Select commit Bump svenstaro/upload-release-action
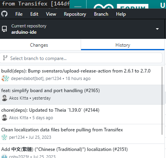The width and height of the screenshot is (166, 158). point(81,75)
